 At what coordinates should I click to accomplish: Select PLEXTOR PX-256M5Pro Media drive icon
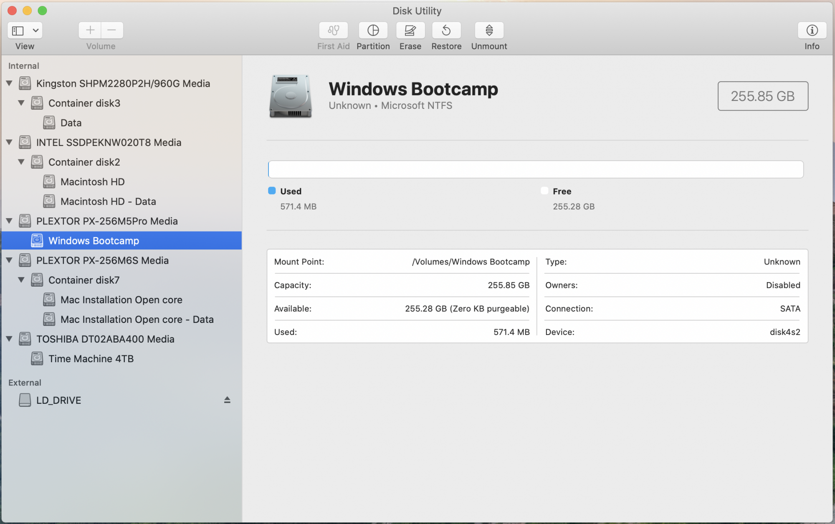[25, 221]
